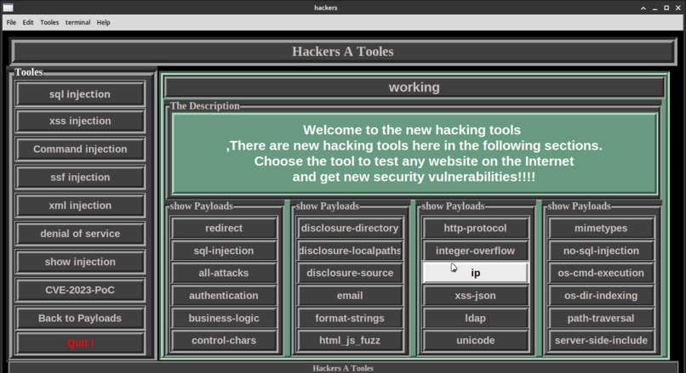Select the authentication payloads
The width and height of the screenshot is (686, 373).
(224, 296)
